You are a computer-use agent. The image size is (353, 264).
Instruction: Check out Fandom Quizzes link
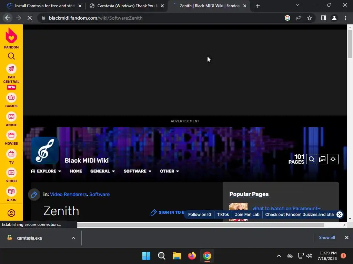299,214
